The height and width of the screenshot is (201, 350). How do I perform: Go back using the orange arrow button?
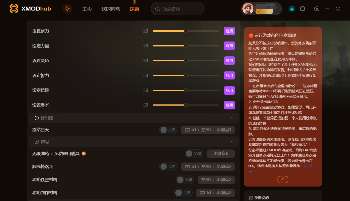point(67,9)
